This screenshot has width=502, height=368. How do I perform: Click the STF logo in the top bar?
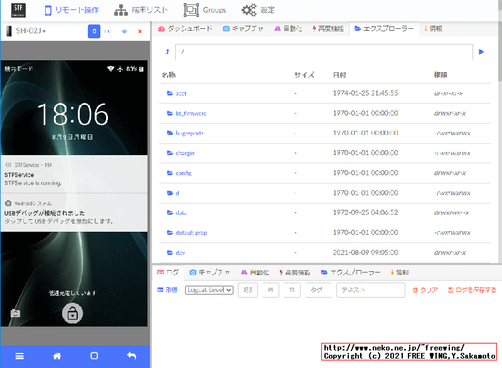click(x=17, y=9)
